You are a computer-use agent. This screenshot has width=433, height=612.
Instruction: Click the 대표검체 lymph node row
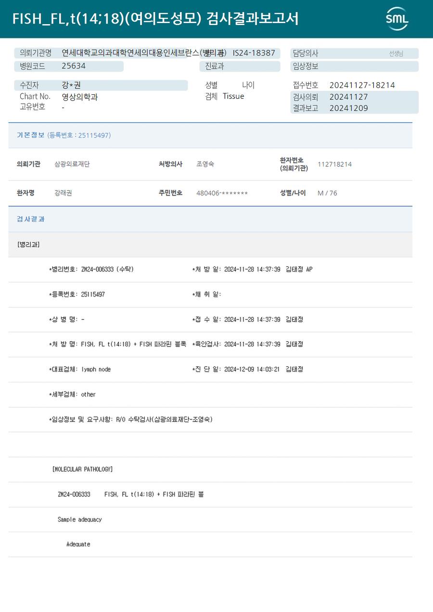[210, 369]
